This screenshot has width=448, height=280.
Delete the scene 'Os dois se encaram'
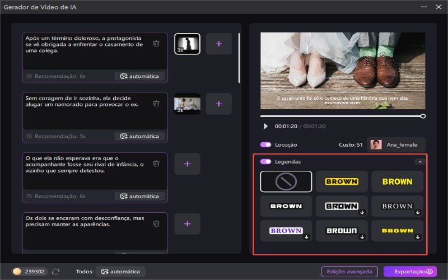[x=156, y=223]
